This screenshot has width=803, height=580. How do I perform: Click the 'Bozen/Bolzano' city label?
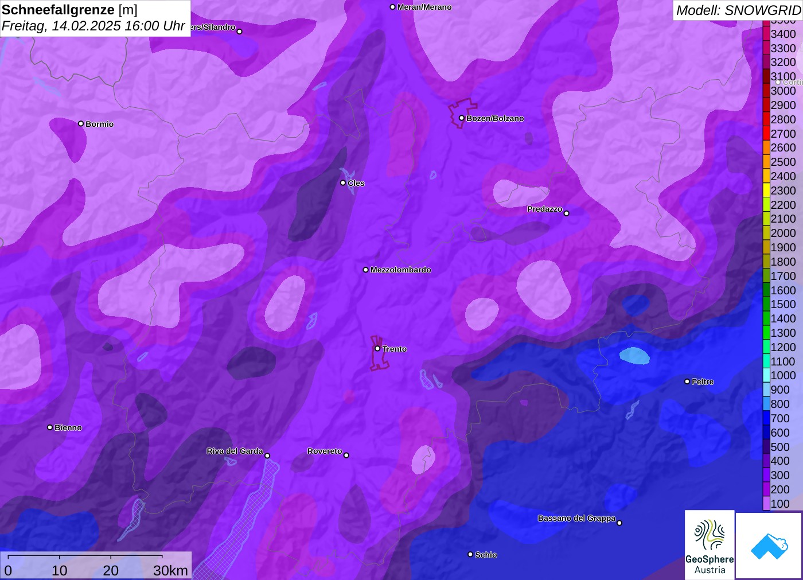click(495, 118)
